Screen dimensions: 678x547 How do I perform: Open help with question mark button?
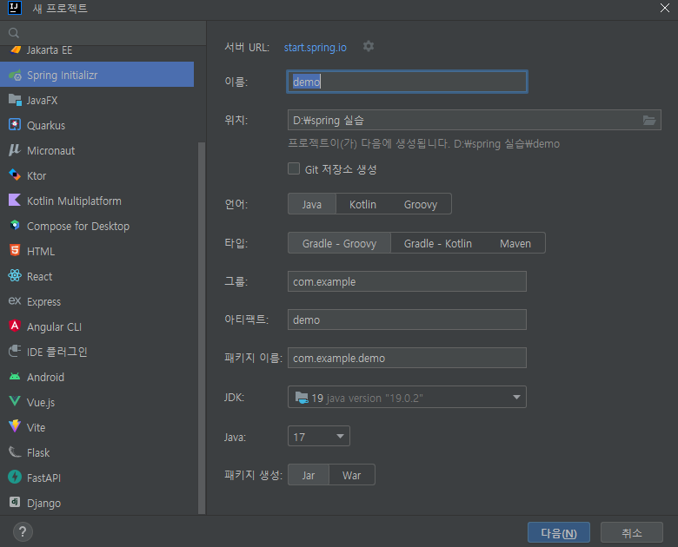coord(23,532)
